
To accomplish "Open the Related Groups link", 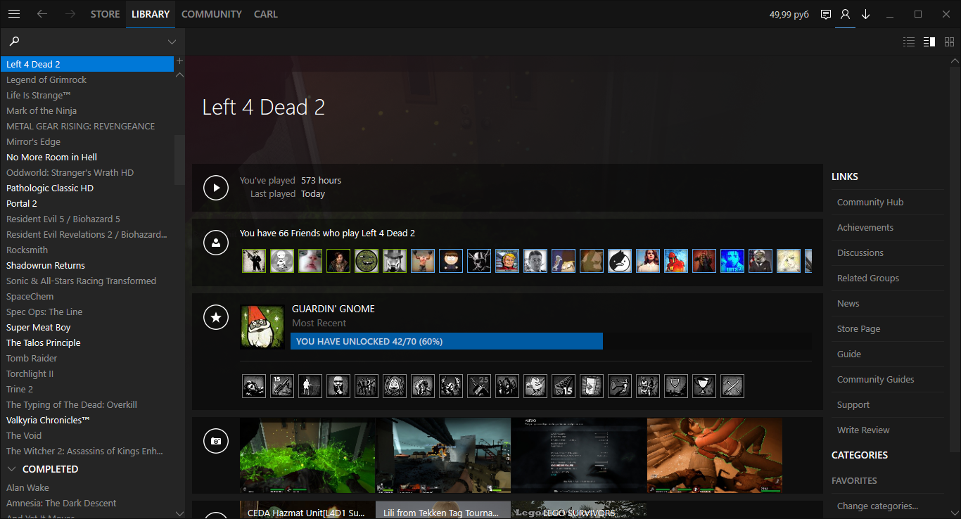I will tap(868, 278).
